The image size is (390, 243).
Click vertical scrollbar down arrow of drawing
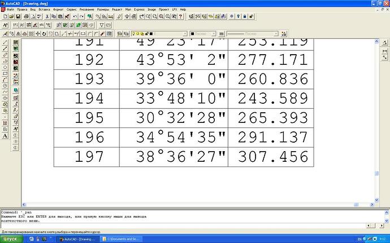pyautogui.click(x=376, y=200)
